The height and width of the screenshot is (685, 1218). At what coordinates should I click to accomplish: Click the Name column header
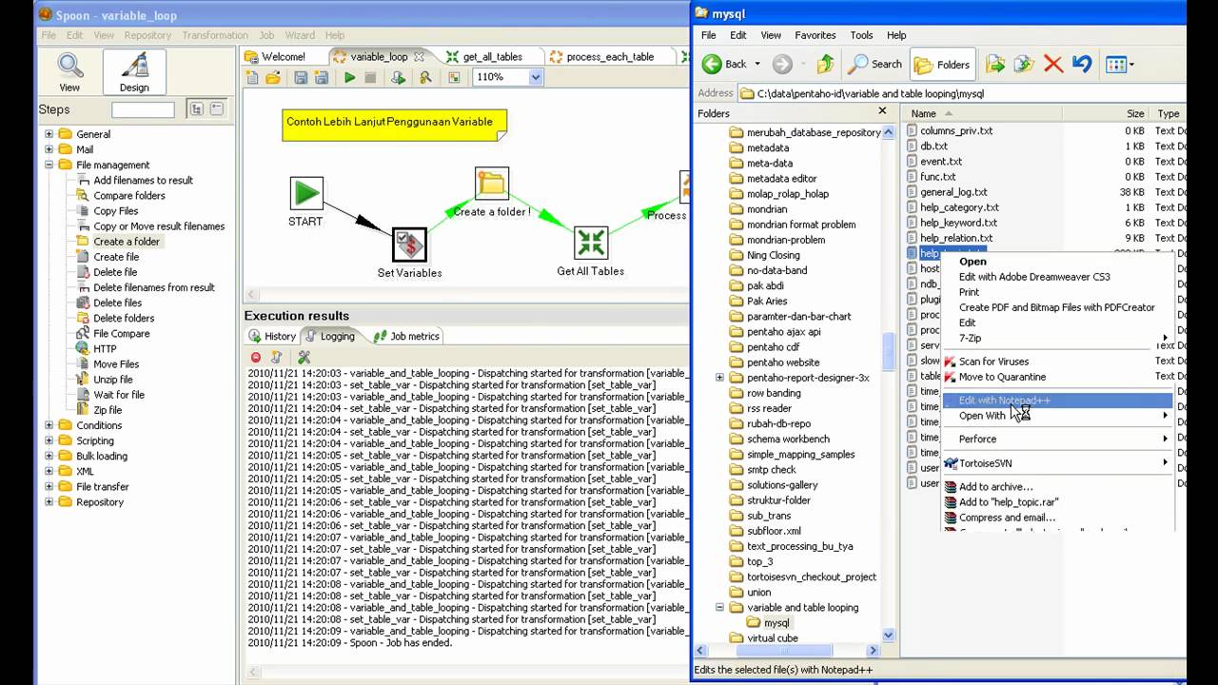(x=983, y=113)
